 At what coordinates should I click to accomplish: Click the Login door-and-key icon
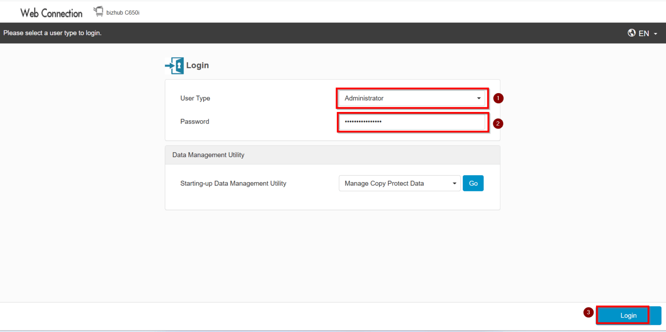click(x=174, y=66)
